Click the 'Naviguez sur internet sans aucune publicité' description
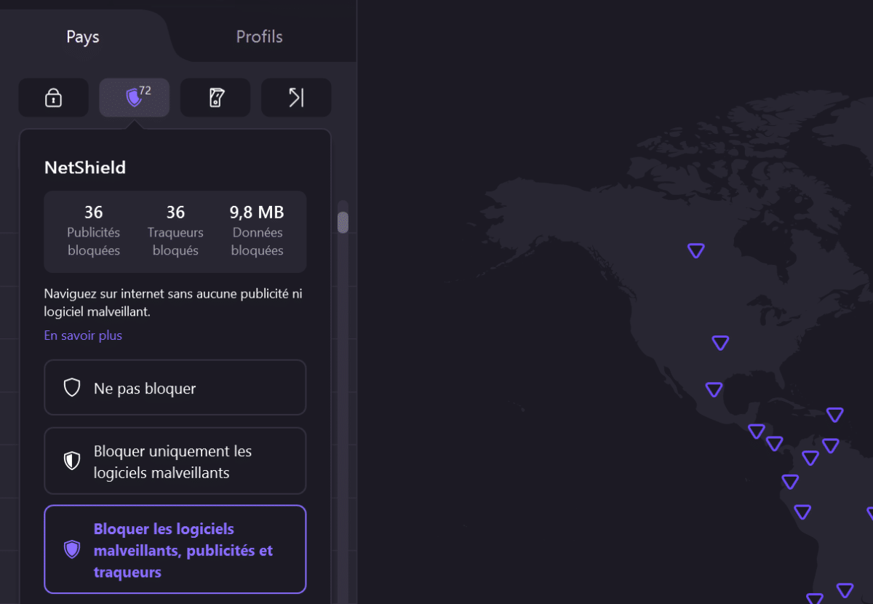This screenshot has width=873, height=604. (173, 302)
